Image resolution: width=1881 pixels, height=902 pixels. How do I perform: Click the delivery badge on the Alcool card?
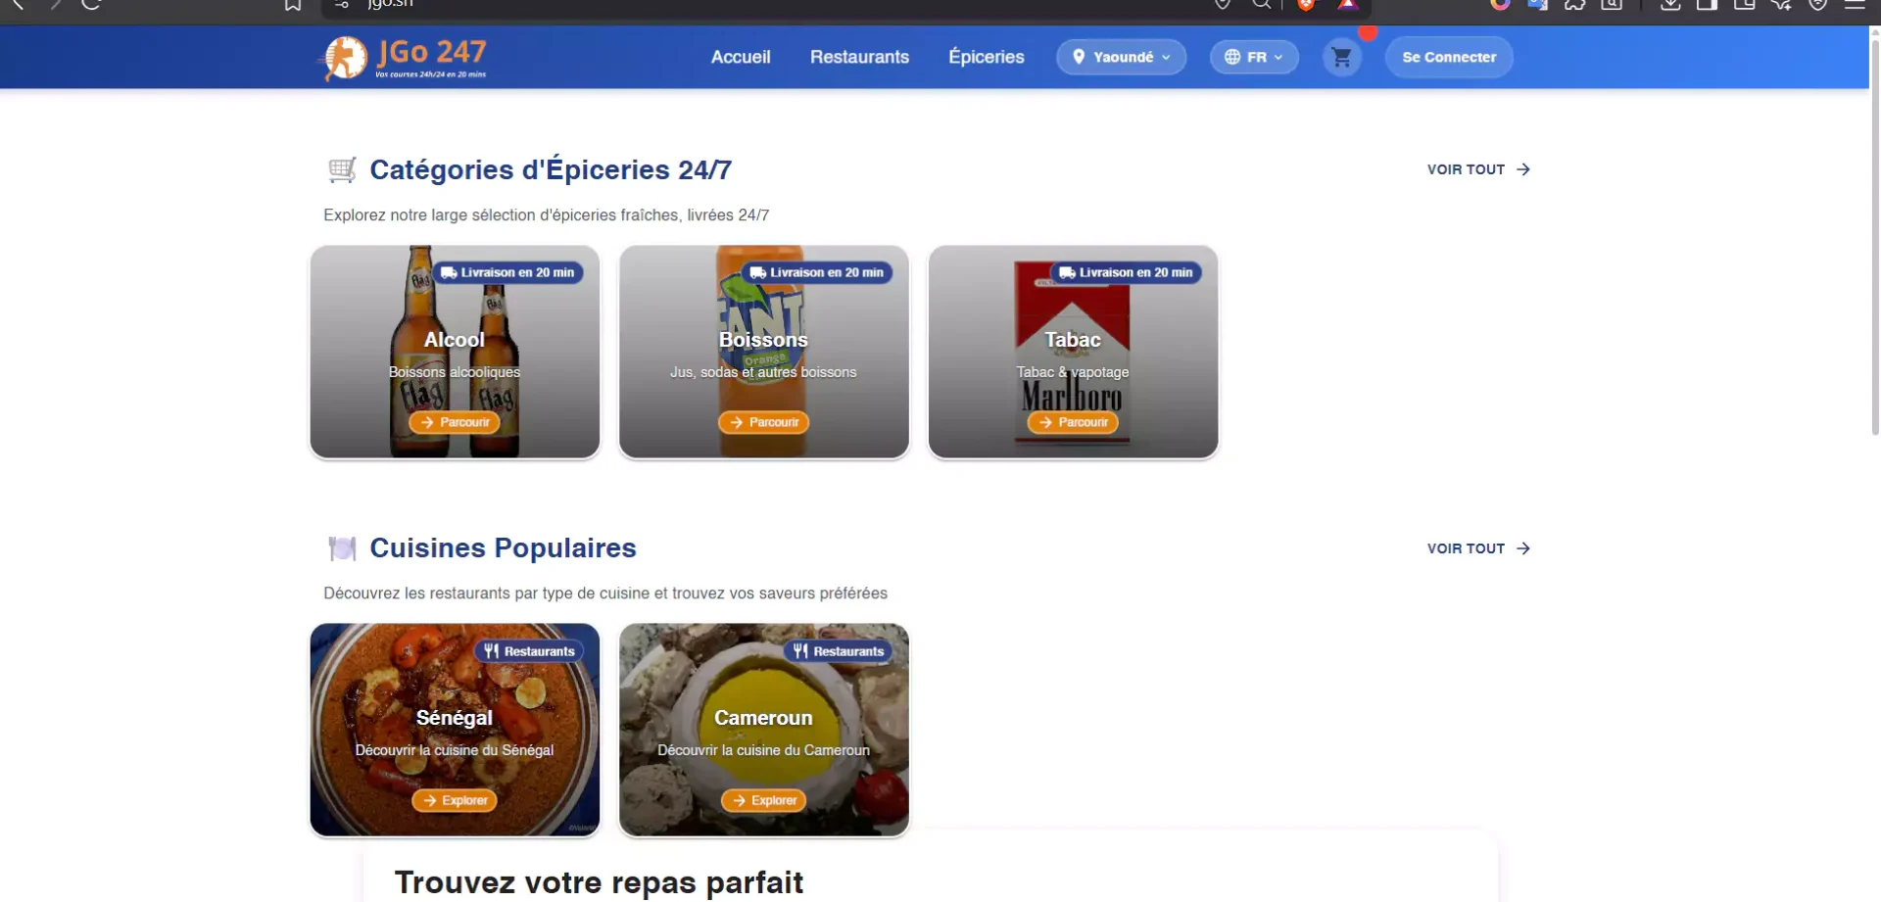[507, 273]
